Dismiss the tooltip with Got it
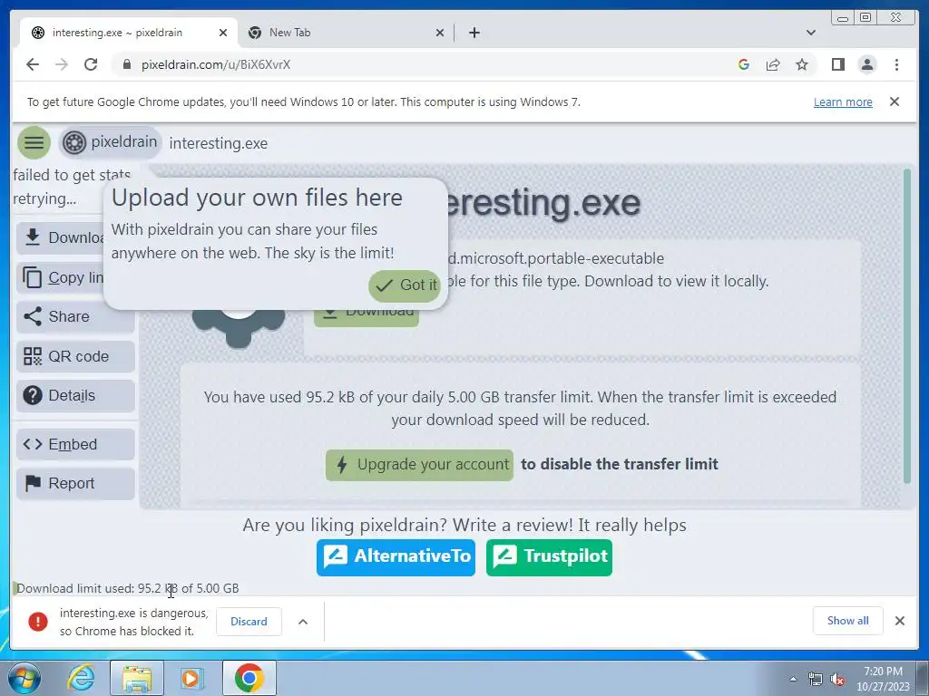Image resolution: width=929 pixels, height=696 pixels. pyautogui.click(x=405, y=285)
